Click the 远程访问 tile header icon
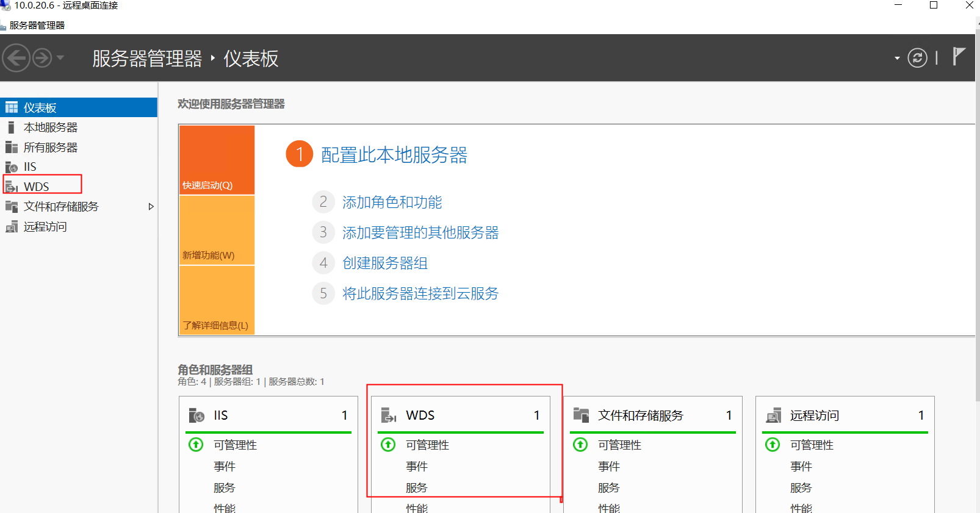This screenshot has height=513, width=980. click(773, 415)
